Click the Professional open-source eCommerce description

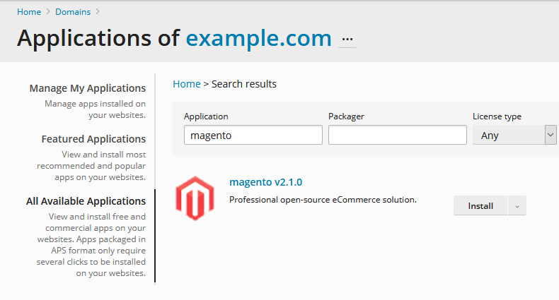(x=323, y=200)
